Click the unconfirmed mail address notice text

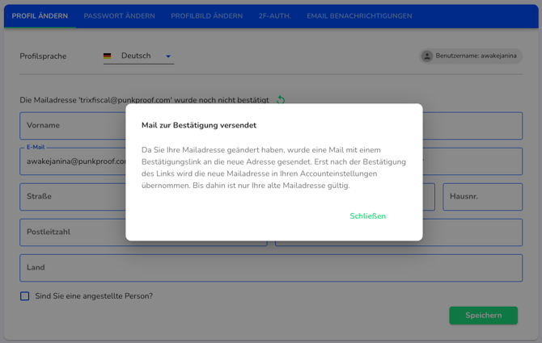[x=144, y=100]
